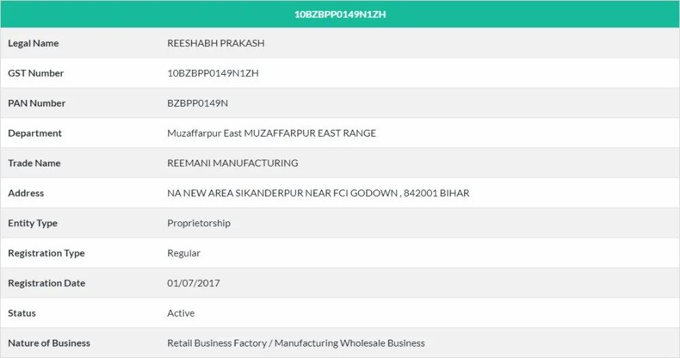The width and height of the screenshot is (680, 358).
Task: Select the Registration Date label
Action: tap(46, 283)
